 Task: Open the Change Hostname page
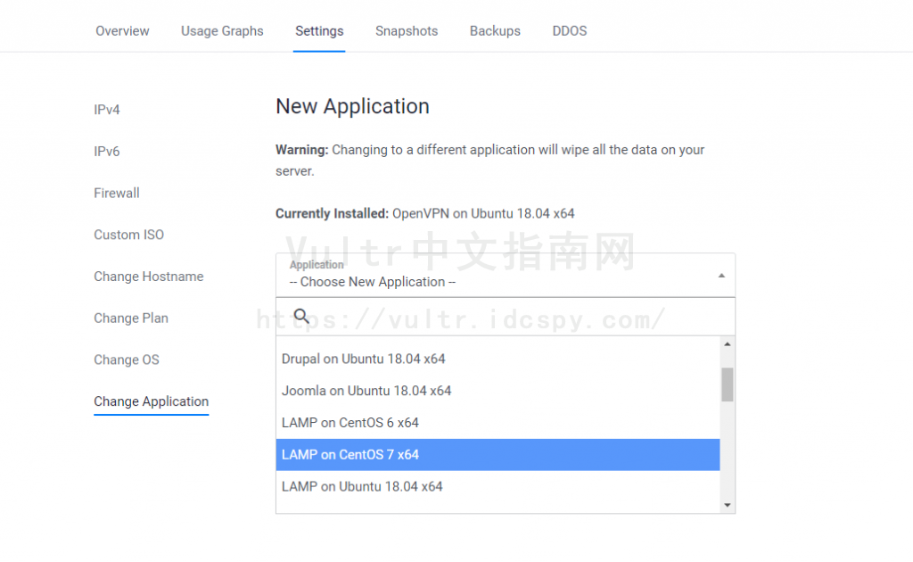click(x=148, y=277)
